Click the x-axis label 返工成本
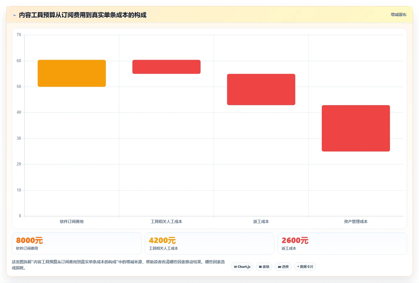Viewport: 419px width, 283px height. click(261, 221)
